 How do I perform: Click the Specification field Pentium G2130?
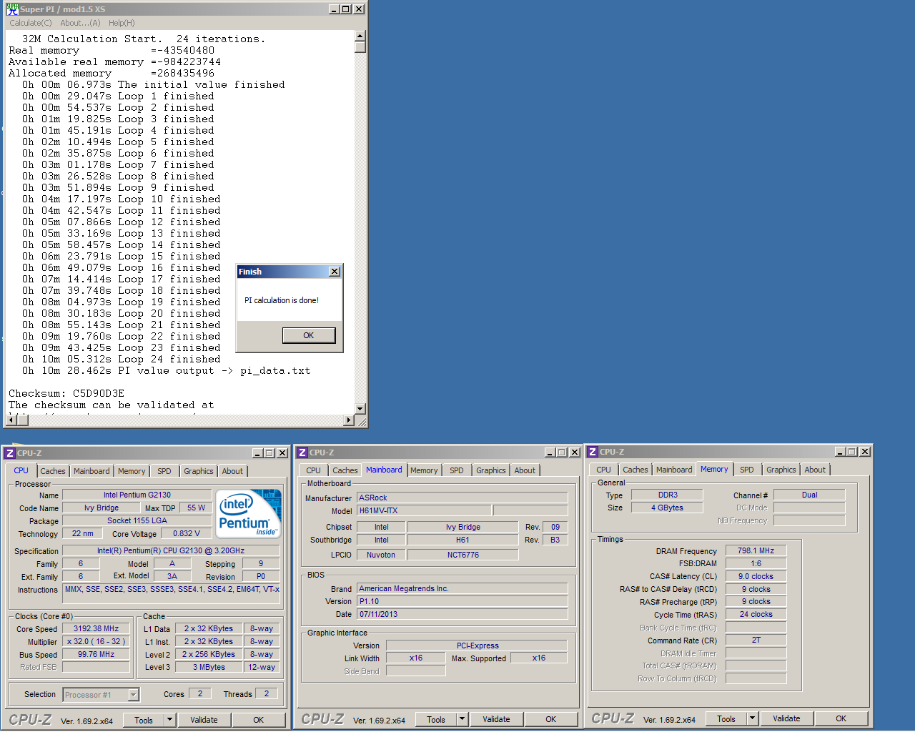point(171,551)
